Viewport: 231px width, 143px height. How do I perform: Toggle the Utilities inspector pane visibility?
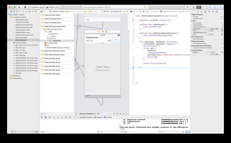point(220,7)
